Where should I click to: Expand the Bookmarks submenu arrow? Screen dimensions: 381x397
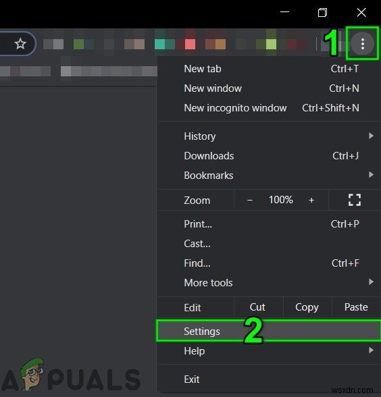[x=371, y=175]
